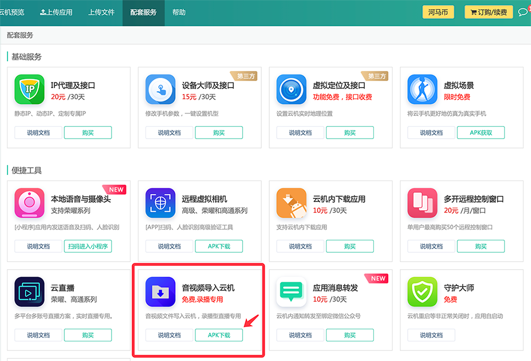
Task: Switch to the 上传文件 tab
Action: 101,12
